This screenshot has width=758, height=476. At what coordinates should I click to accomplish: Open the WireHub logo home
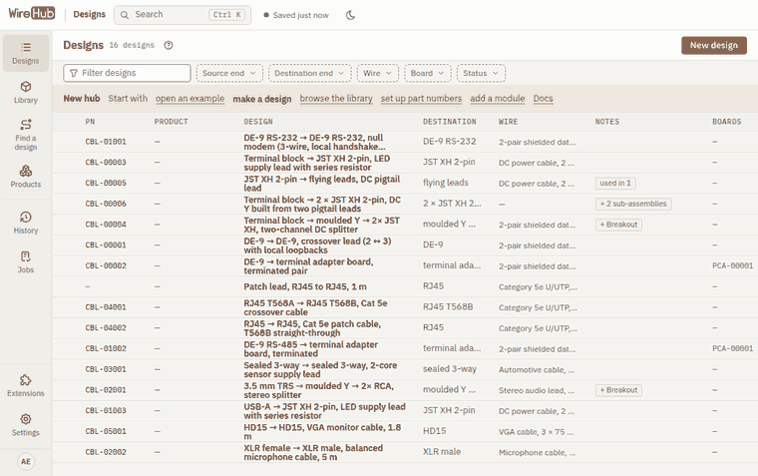click(x=32, y=13)
